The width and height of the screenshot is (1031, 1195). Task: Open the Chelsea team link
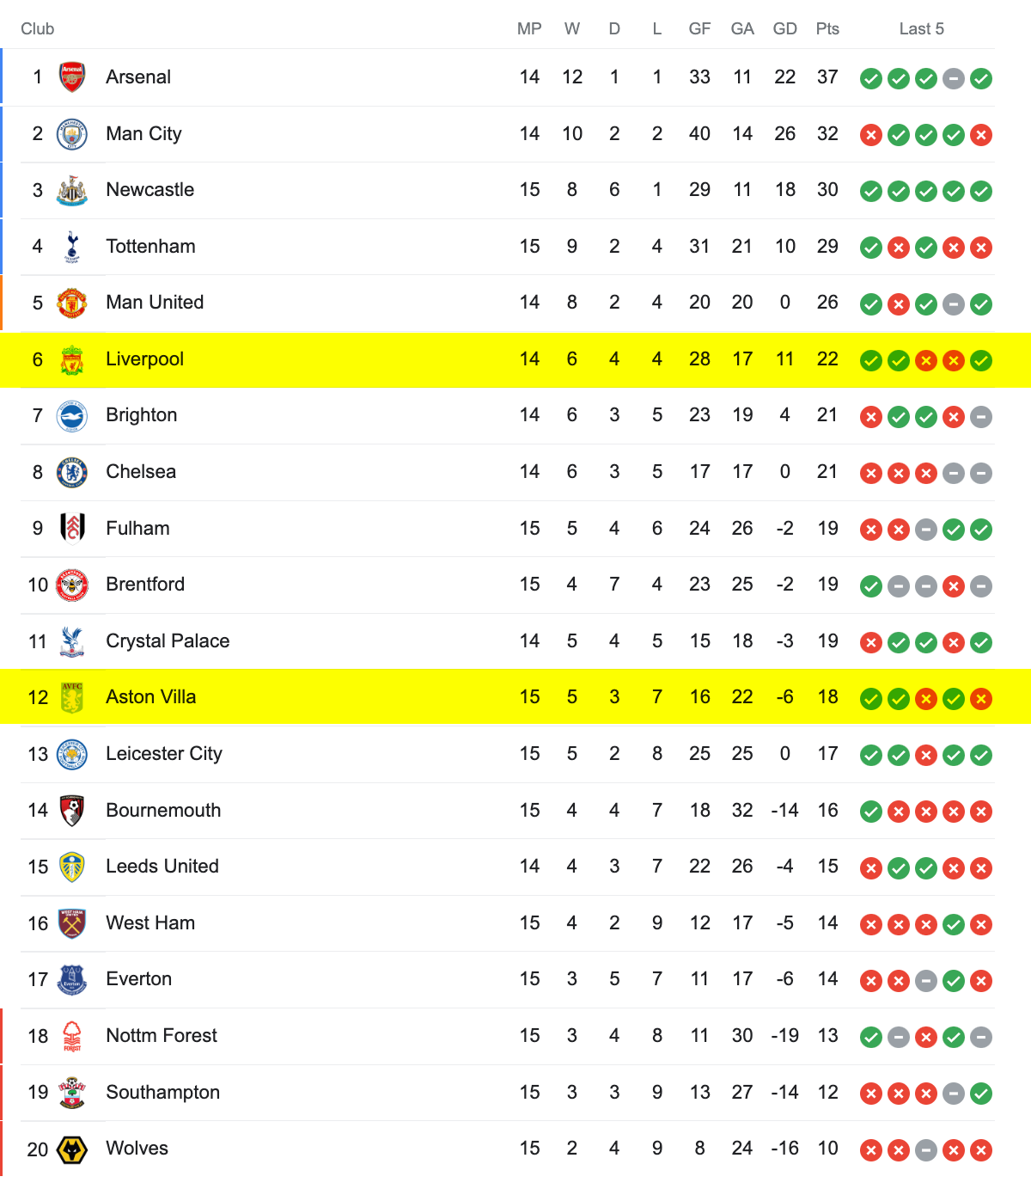pos(141,472)
